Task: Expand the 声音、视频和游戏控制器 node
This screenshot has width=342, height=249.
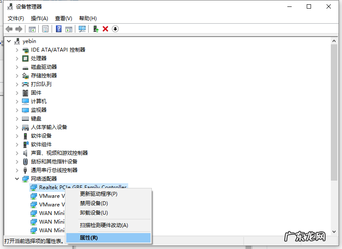Action: click(17, 153)
